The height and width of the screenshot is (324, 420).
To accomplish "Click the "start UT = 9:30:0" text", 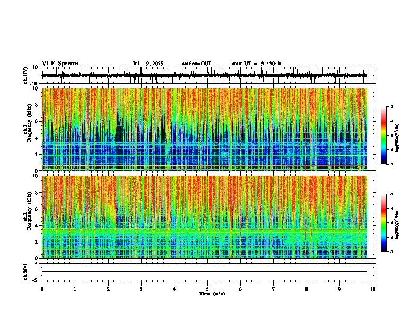I will click(256, 64).
